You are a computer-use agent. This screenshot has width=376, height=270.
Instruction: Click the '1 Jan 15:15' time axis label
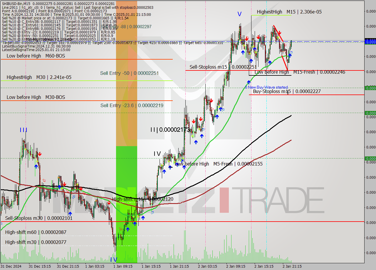point(151,266)
